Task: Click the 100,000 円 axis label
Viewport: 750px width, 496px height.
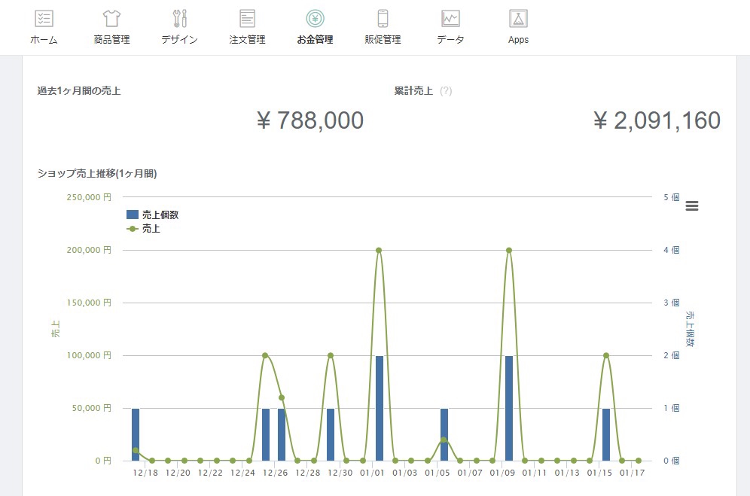Action: [89, 355]
